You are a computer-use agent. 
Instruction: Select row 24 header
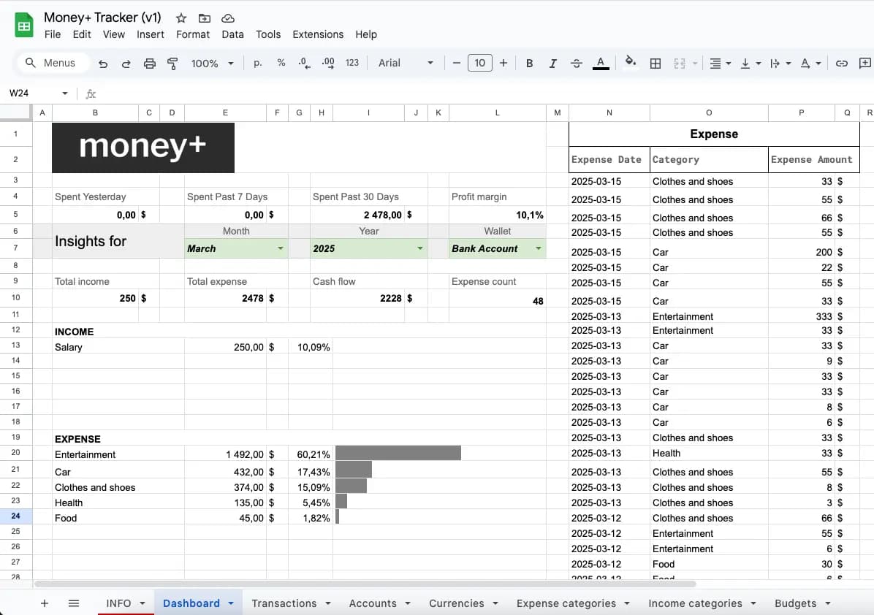[x=15, y=516]
